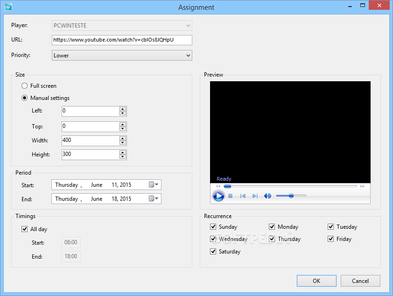Skip to previous track in preview

click(x=243, y=196)
